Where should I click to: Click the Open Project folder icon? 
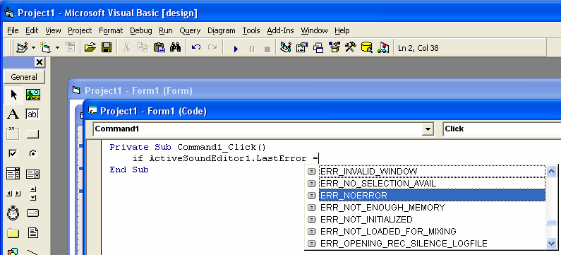pyautogui.click(x=90, y=47)
